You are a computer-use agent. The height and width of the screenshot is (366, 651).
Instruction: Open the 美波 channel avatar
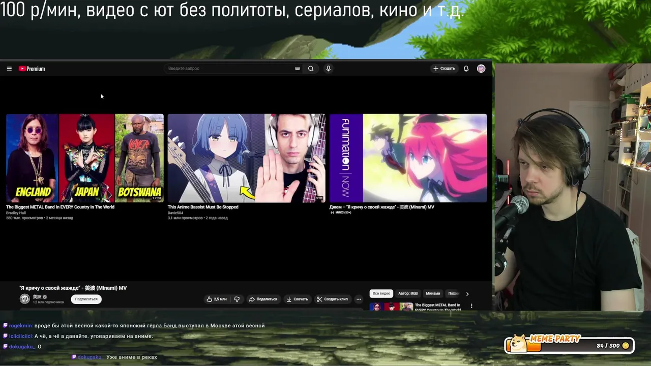(24, 299)
